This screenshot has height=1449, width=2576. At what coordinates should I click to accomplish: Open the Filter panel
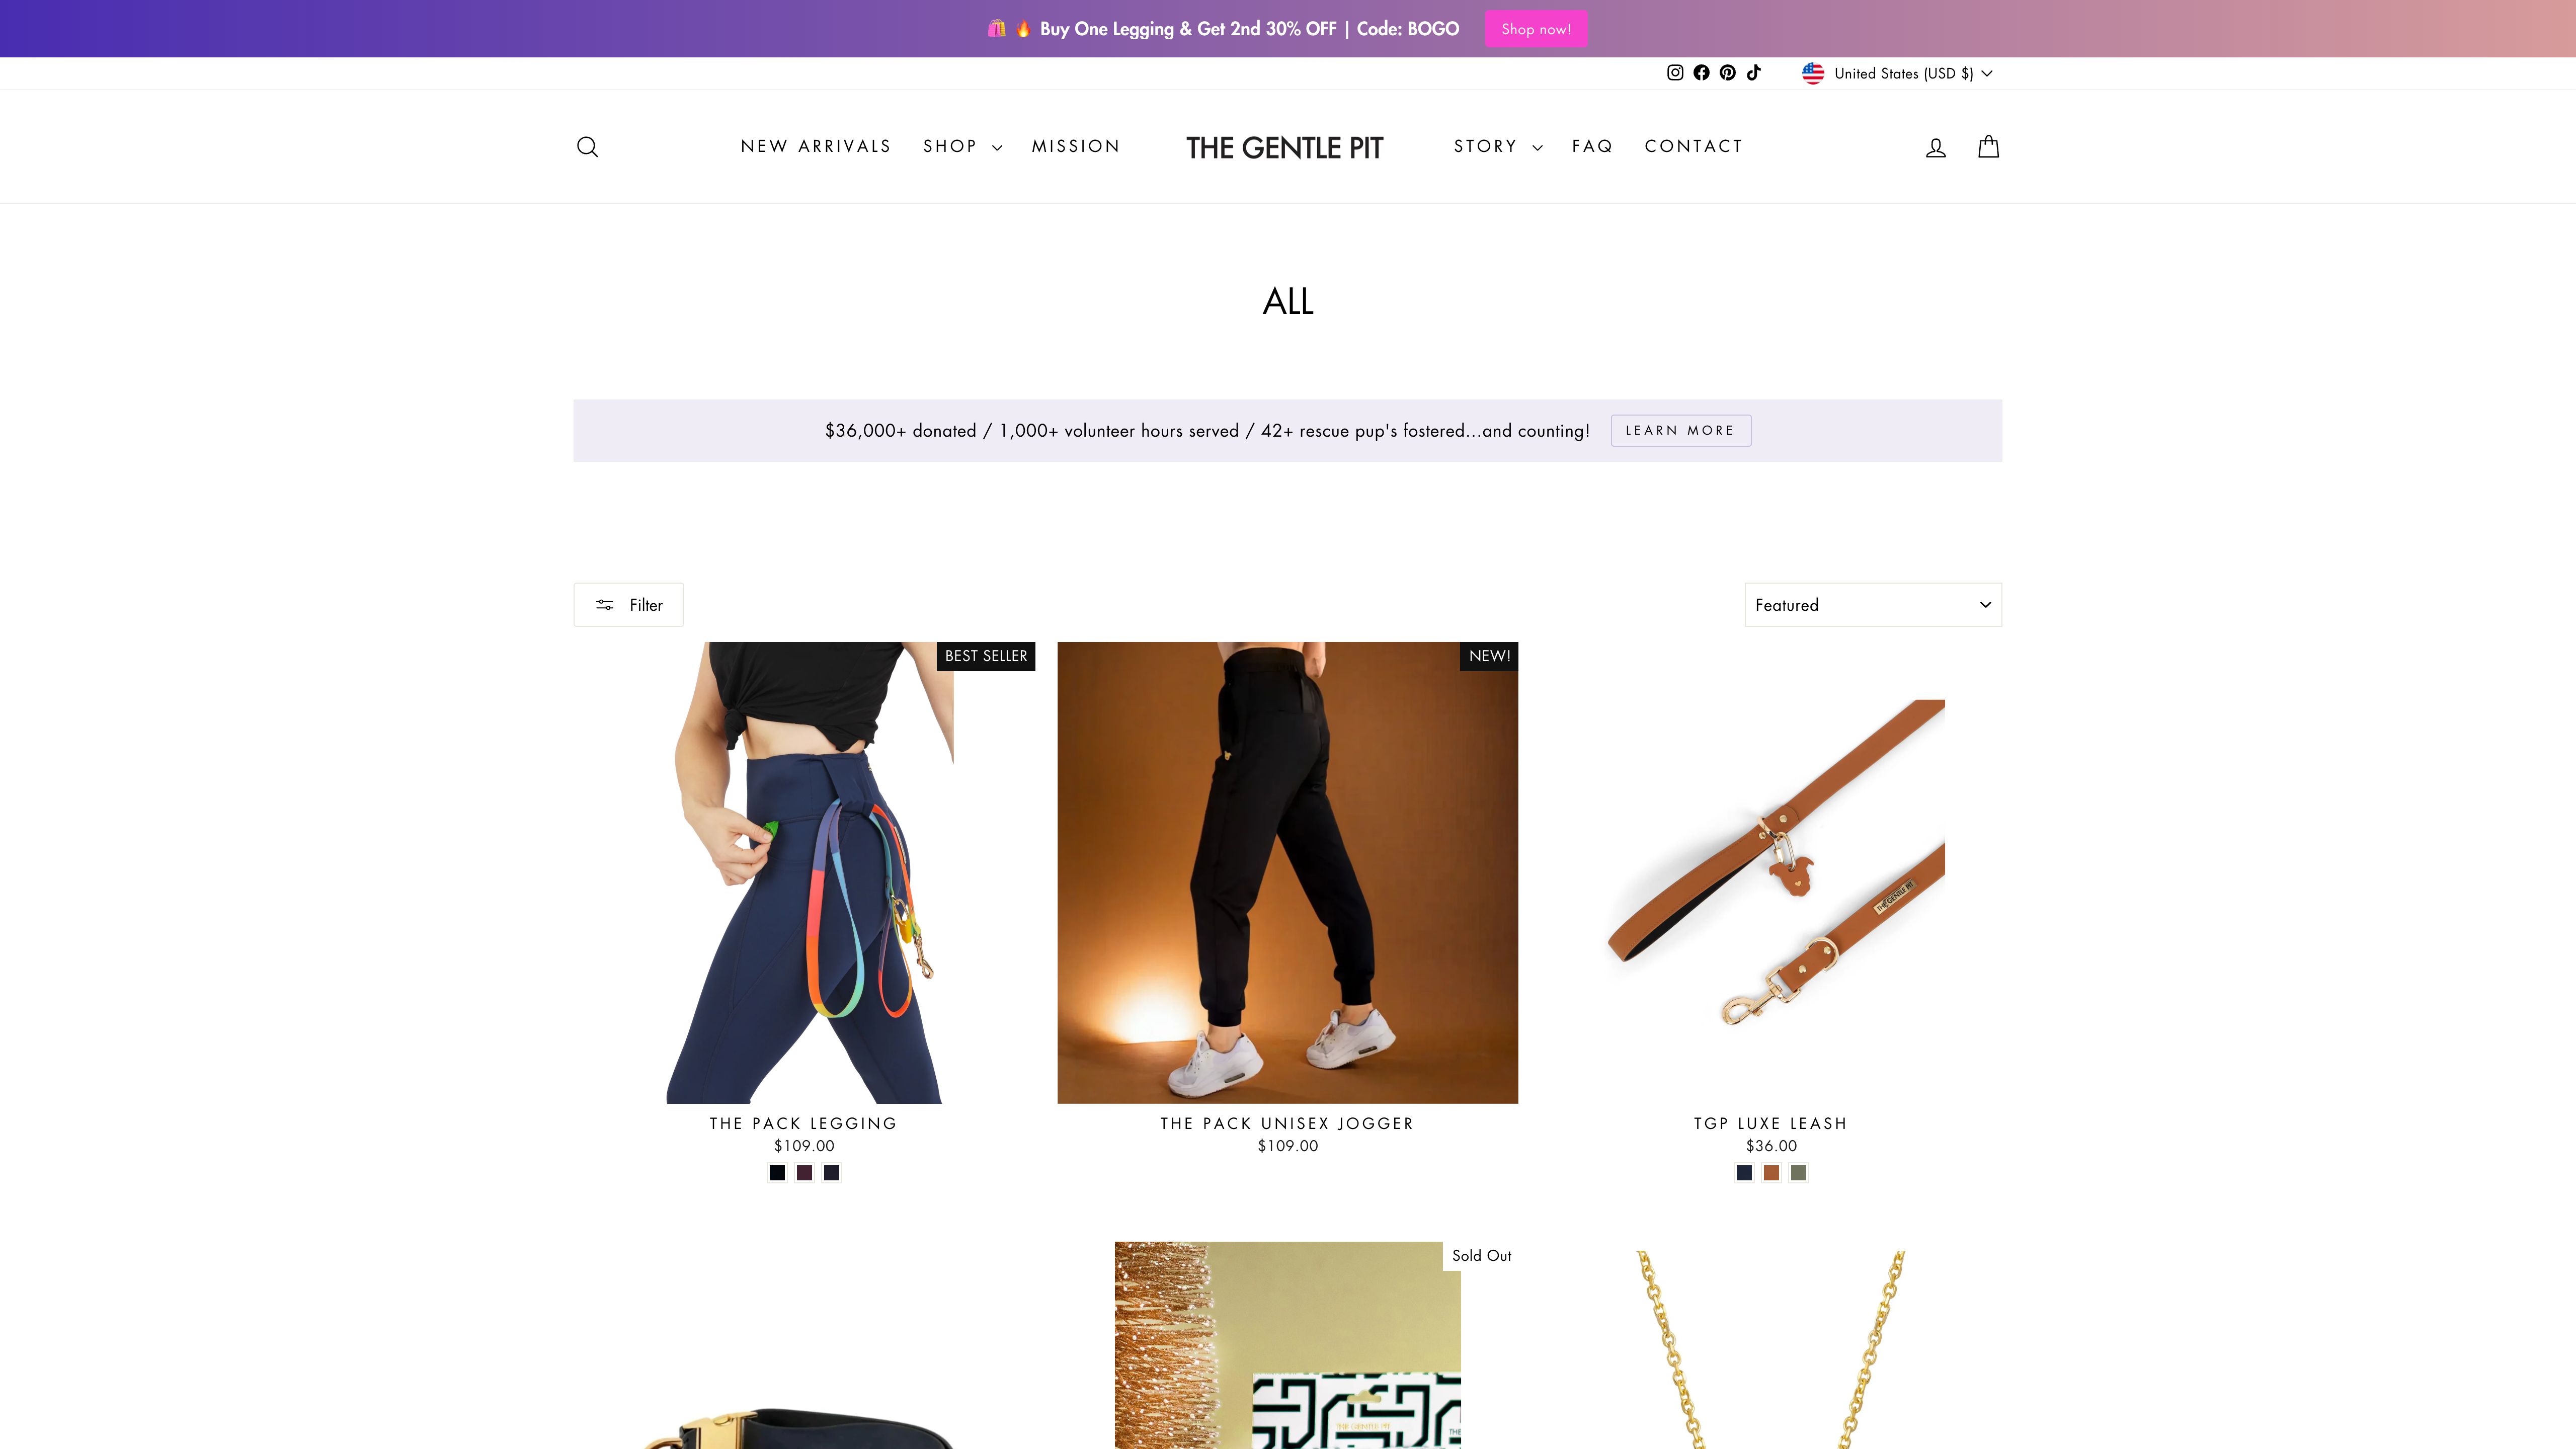point(628,605)
